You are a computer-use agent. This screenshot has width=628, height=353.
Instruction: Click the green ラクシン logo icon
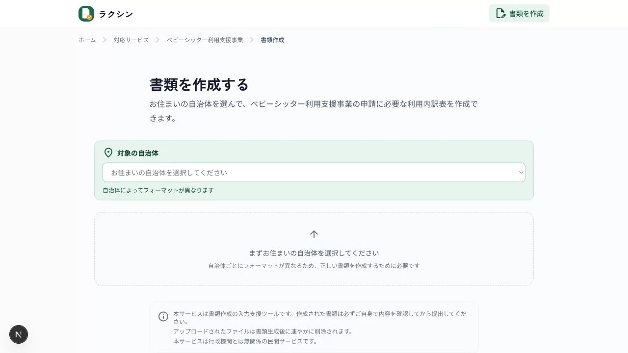pos(86,14)
